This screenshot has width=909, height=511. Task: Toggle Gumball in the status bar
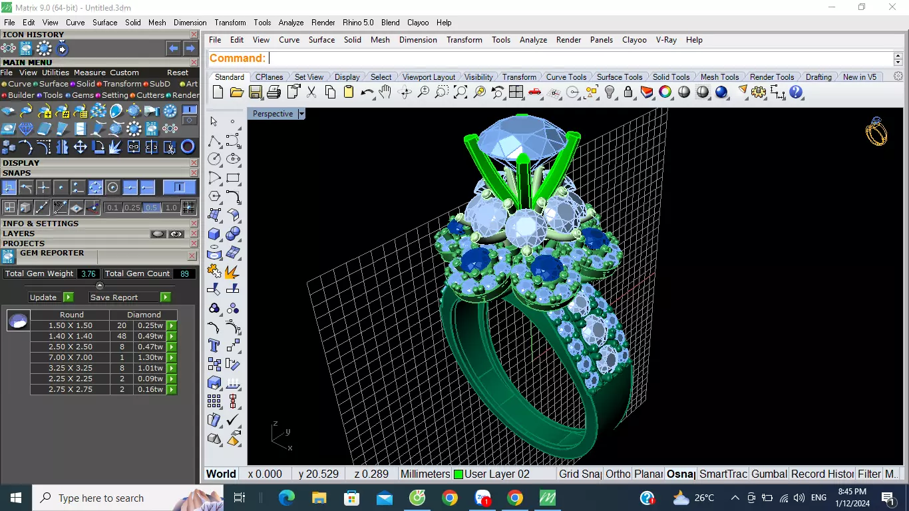pyautogui.click(x=769, y=474)
